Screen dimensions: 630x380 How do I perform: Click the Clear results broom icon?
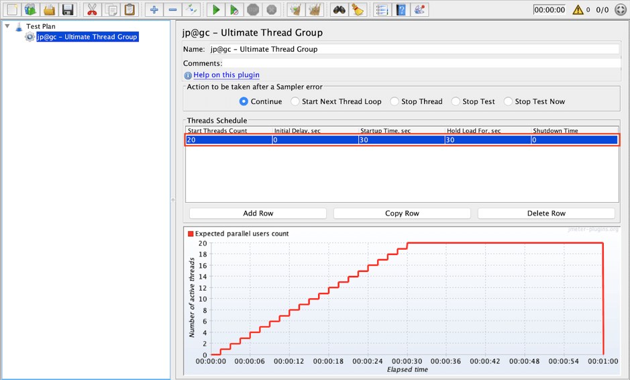coord(297,9)
